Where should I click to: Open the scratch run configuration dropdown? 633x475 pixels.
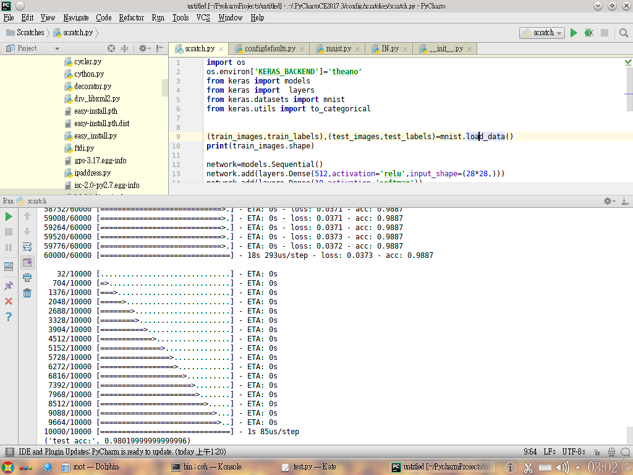click(x=542, y=33)
